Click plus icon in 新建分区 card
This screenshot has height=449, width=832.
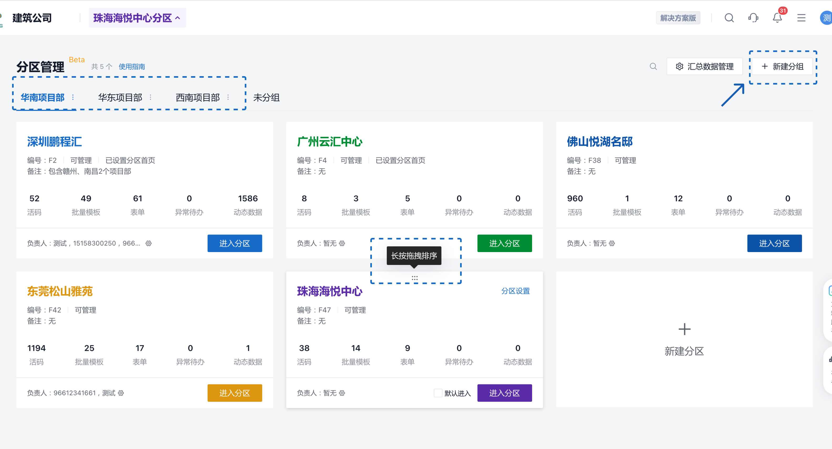(x=684, y=329)
